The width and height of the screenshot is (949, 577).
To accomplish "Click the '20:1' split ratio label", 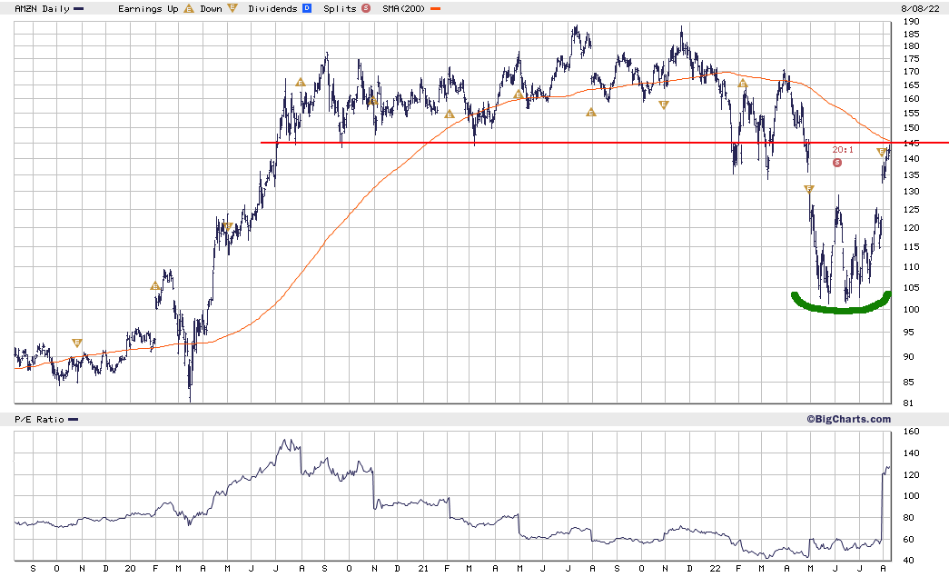I will click(x=843, y=150).
